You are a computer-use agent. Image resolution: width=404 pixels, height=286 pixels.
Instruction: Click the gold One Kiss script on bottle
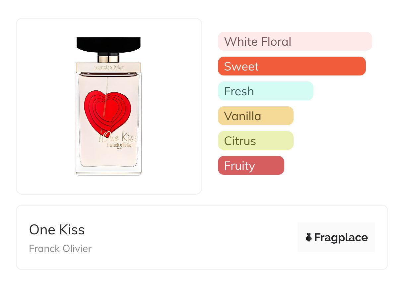pyautogui.click(x=118, y=136)
